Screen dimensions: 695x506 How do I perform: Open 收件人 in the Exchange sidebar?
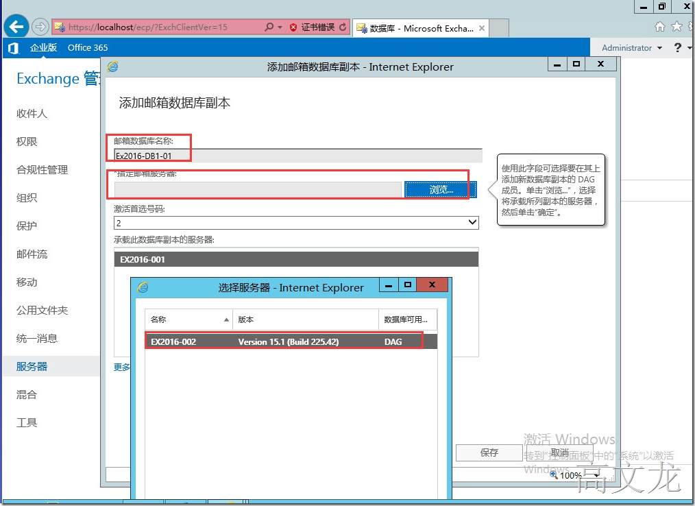[32, 114]
